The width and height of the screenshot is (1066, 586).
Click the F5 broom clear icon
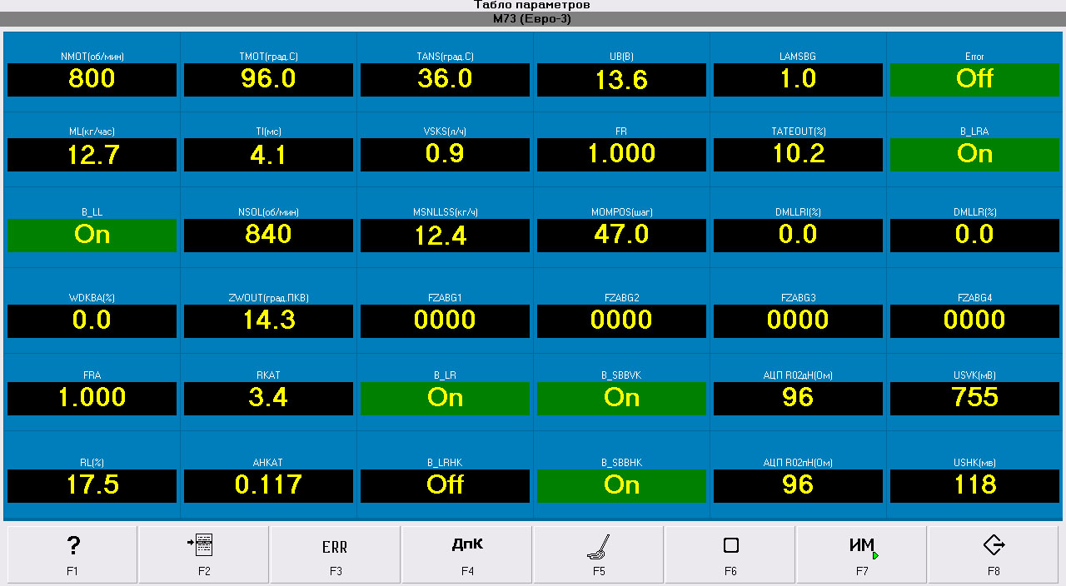pyautogui.click(x=599, y=554)
